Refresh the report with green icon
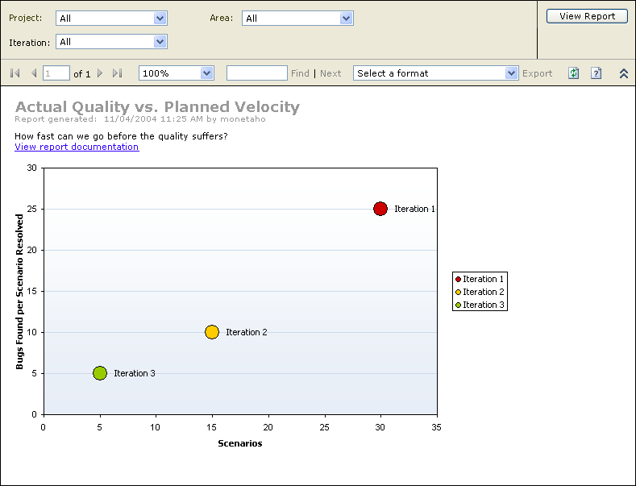This screenshot has width=636, height=486. click(x=573, y=73)
